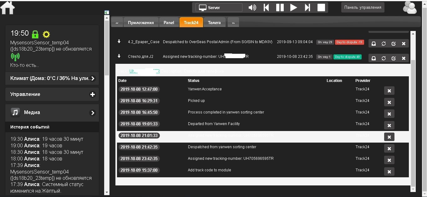Remove the 23:42:35 Assigned new tracking-number entry
Image resolution: width=427 pixels, height=197 pixels.
389,160
